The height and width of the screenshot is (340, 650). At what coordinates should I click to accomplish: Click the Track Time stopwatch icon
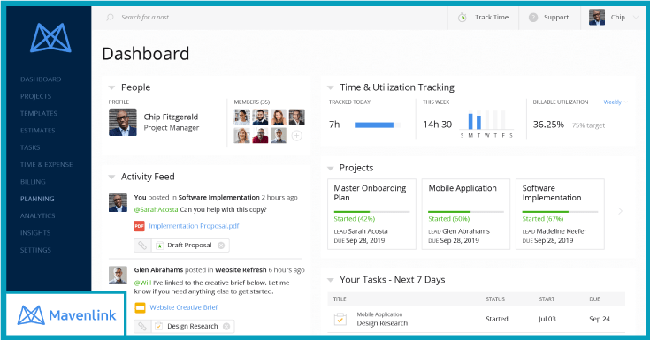[463, 18]
